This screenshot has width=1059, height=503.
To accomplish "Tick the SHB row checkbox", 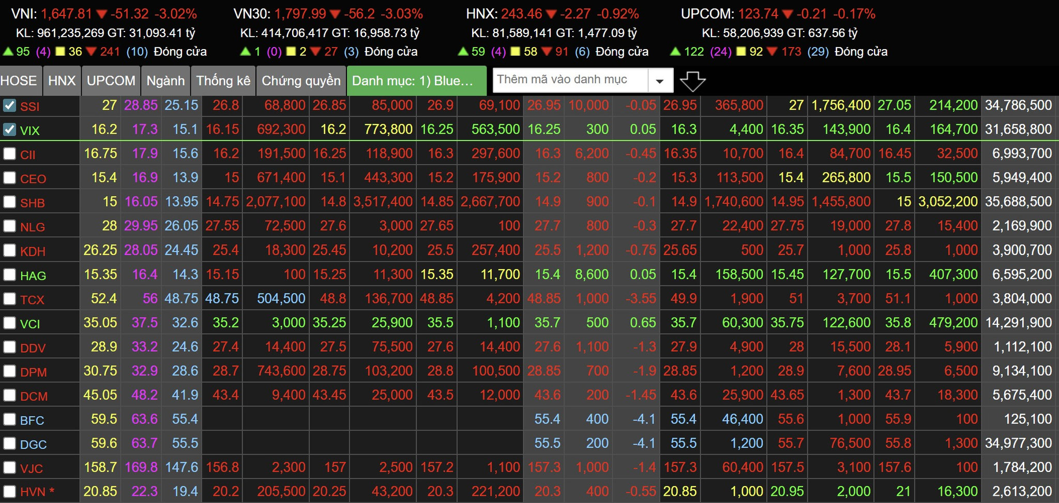I will [x=9, y=202].
